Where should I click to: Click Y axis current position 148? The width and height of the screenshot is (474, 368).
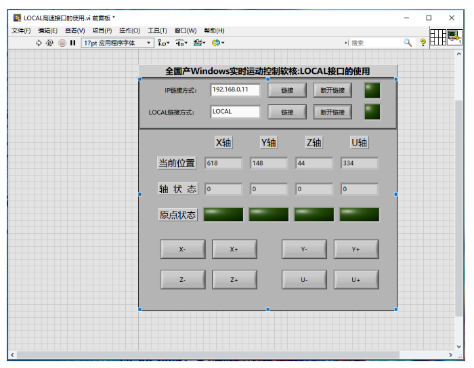269,163
